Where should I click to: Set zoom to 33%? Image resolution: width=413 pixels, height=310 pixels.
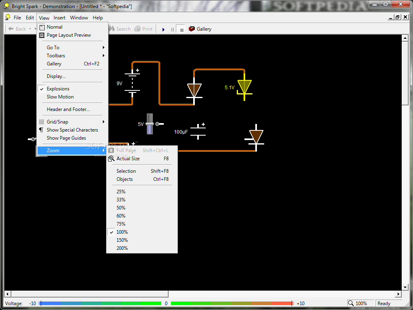(142, 200)
